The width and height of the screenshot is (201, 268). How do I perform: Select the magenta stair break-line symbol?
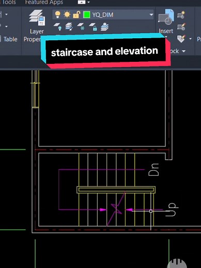tap(116, 208)
